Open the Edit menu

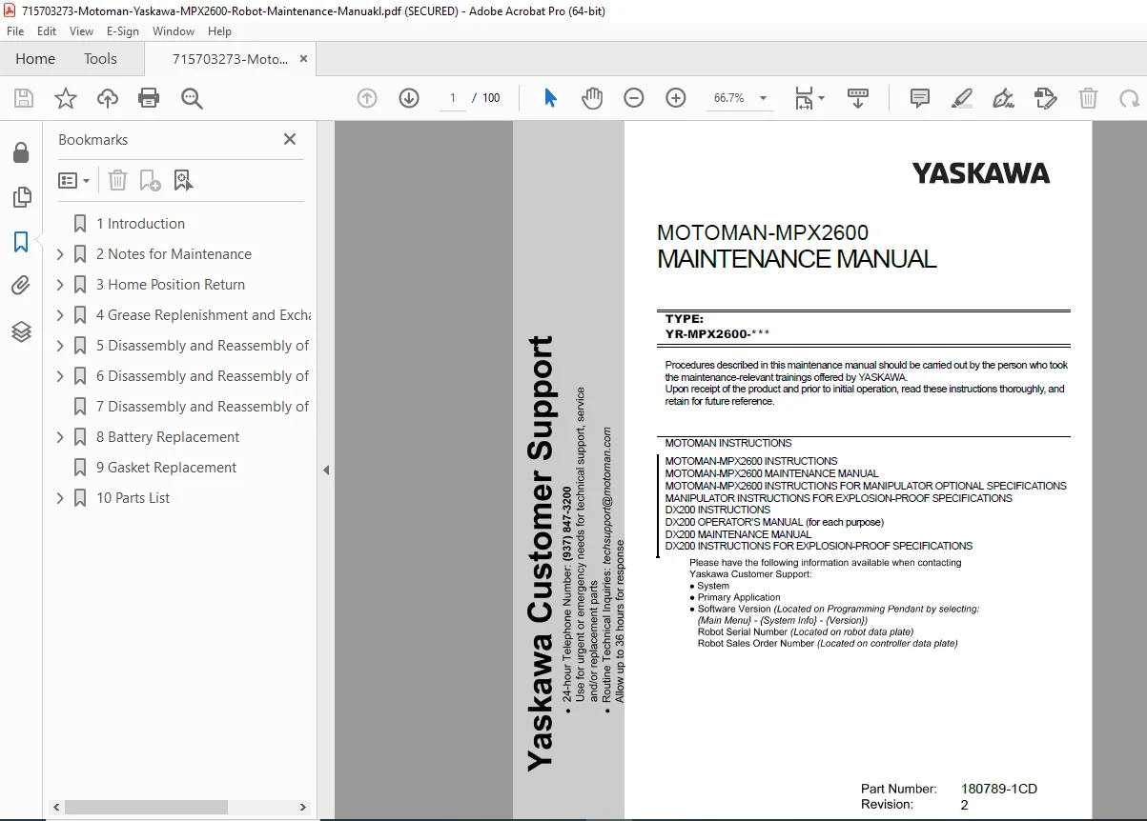pyautogui.click(x=47, y=31)
